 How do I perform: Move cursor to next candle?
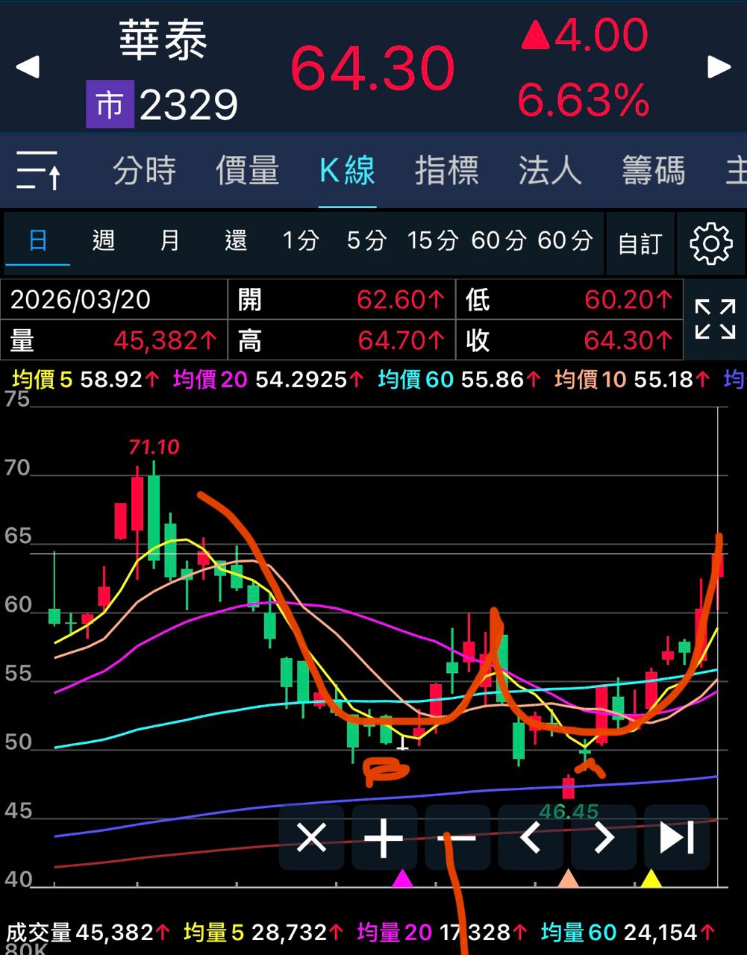[603, 837]
